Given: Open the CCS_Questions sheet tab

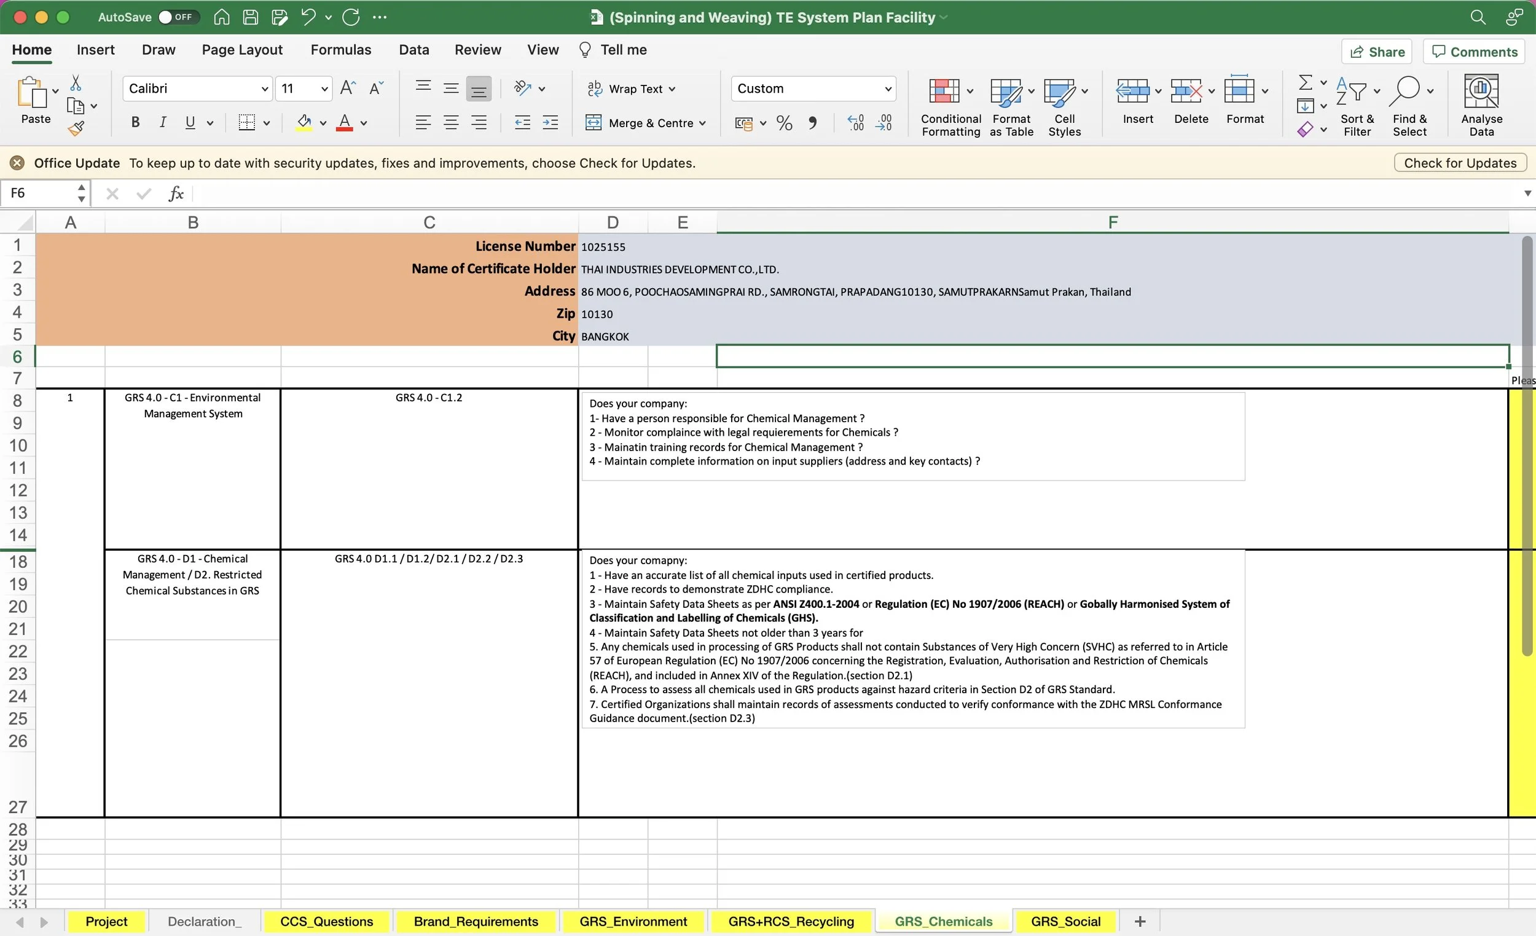Looking at the screenshot, I should [327, 921].
